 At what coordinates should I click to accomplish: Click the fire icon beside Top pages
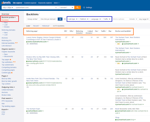(11, 60)
